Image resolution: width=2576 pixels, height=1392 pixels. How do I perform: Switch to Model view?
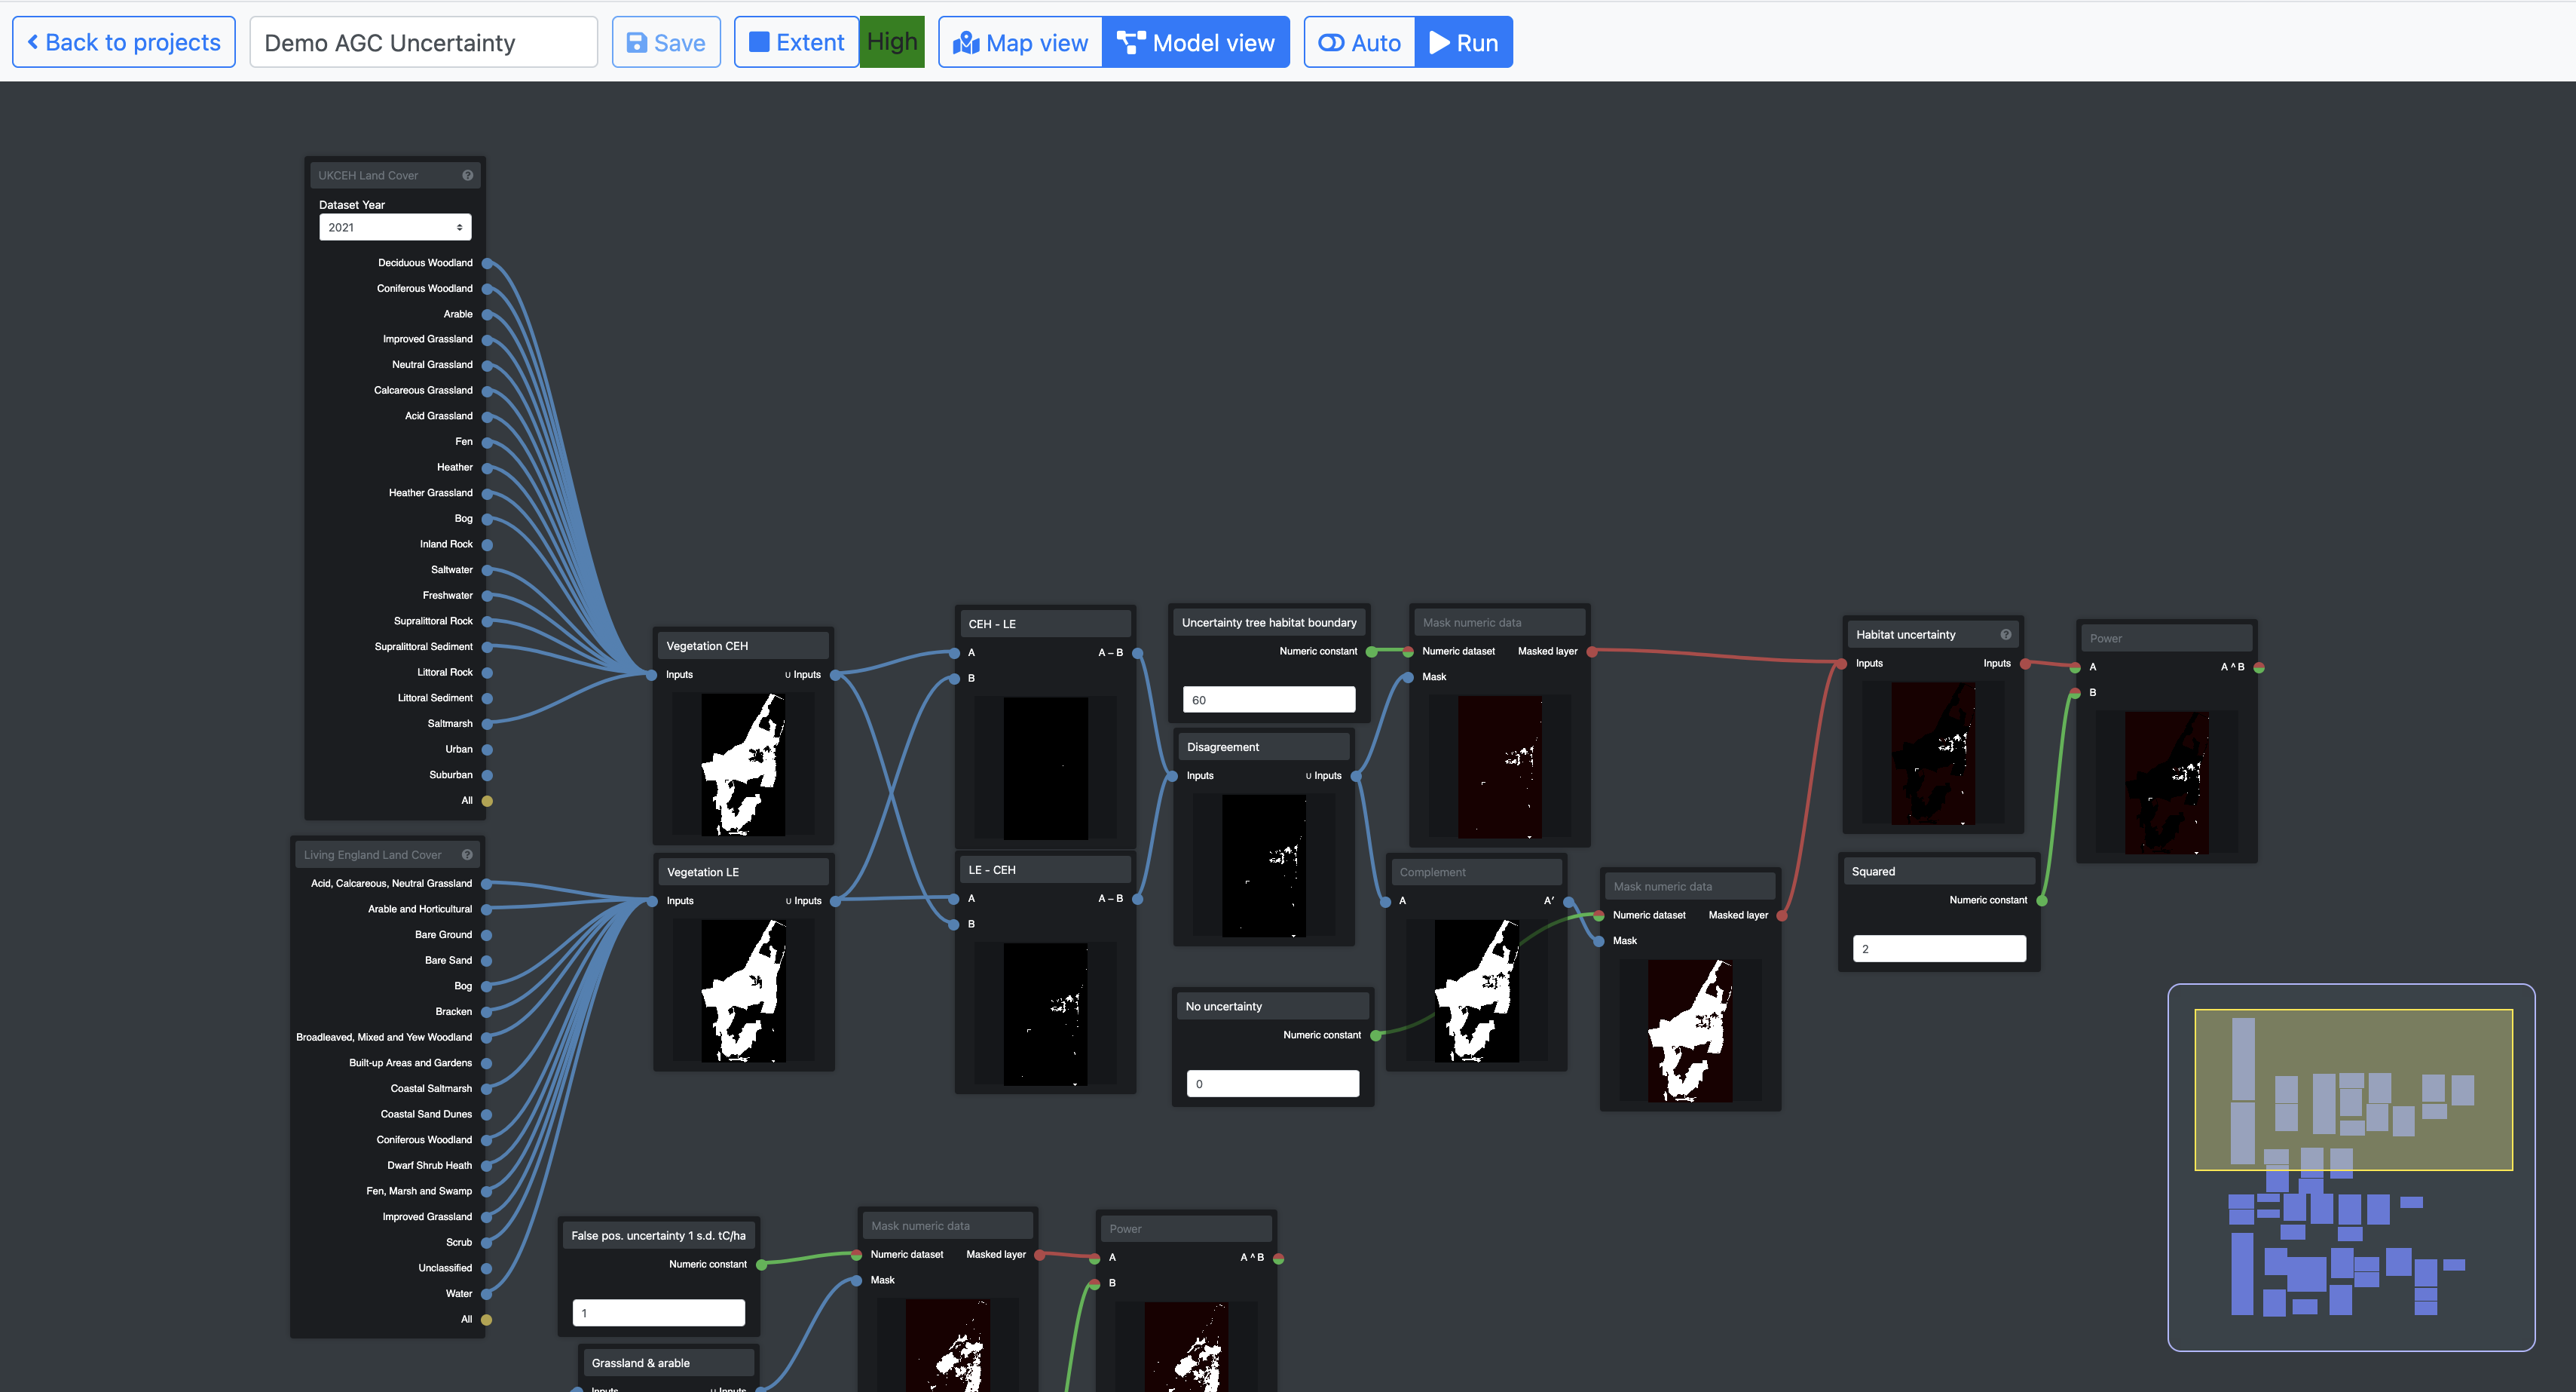[1196, 43]
